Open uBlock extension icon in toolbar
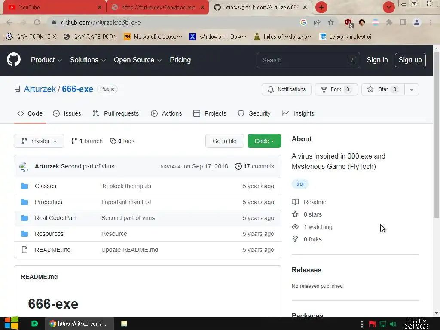The width and height of the screenshot is (440, 330). 349,23
